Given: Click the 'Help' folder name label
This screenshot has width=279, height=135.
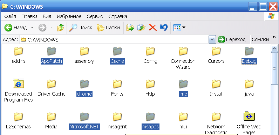Looking at the screenshot, I should point(150,94).
